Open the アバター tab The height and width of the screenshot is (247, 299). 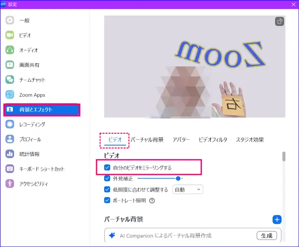(x=181, y=140)
